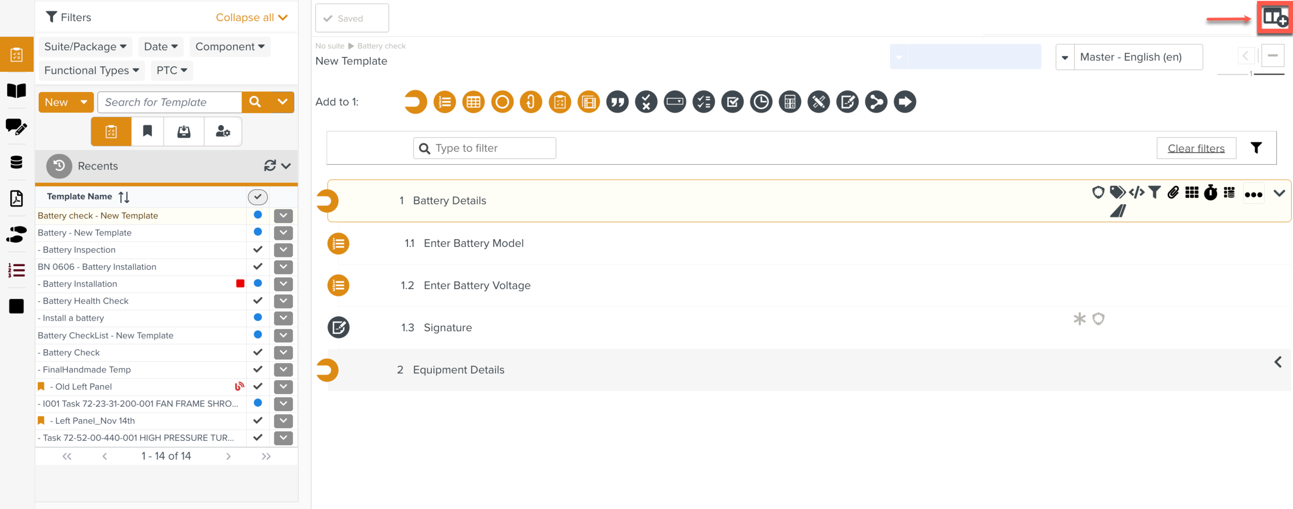The width and height of the screenshot is (1293, 509).
Task: Collapse the Battery Details section chevron
Action: coord(1279,193)
